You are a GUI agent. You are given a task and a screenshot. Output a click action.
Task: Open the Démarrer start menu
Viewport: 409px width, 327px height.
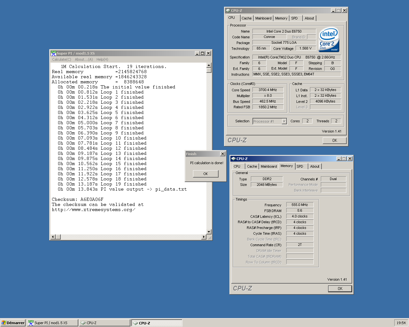pyautogui.click(x=13, y=323)
